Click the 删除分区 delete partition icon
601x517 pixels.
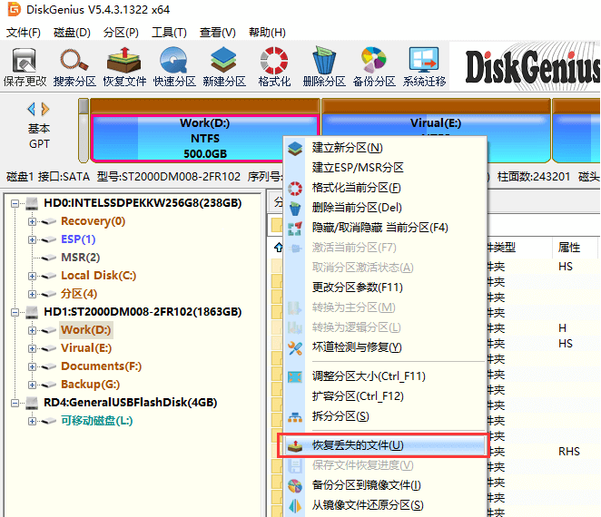(x=324, y=67)
